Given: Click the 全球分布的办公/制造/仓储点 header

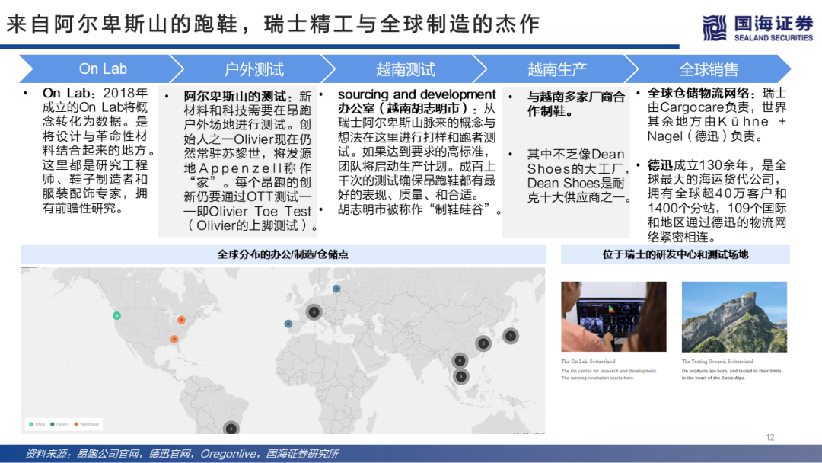Looking at the screenshot, I should click(x=283, y=254).
